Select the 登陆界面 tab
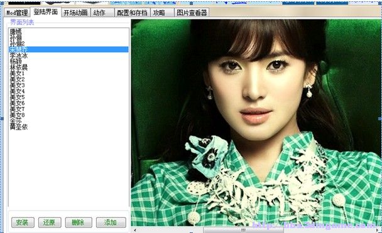 pyautogui.click(x=46, y=12)
